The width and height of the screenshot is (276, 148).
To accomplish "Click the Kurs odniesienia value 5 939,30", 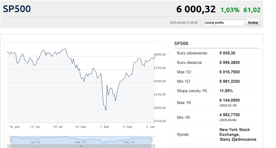I will [227, 53].
